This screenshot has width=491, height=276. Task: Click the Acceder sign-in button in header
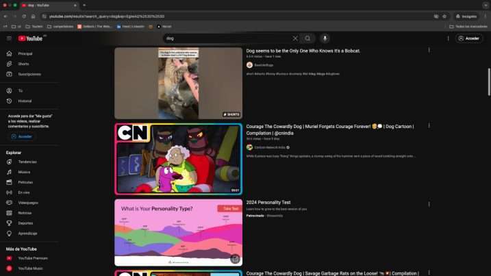pos(469,38)
